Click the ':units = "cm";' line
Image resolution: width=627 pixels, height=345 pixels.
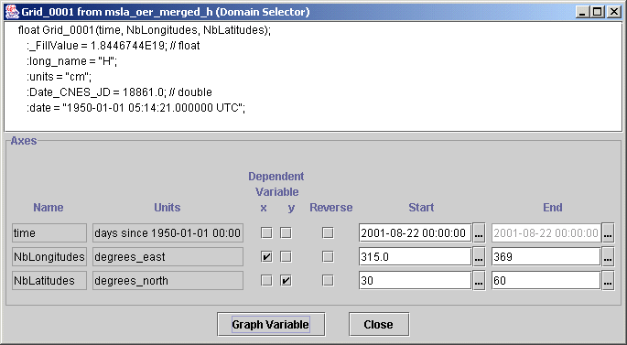tap(59, 77)
